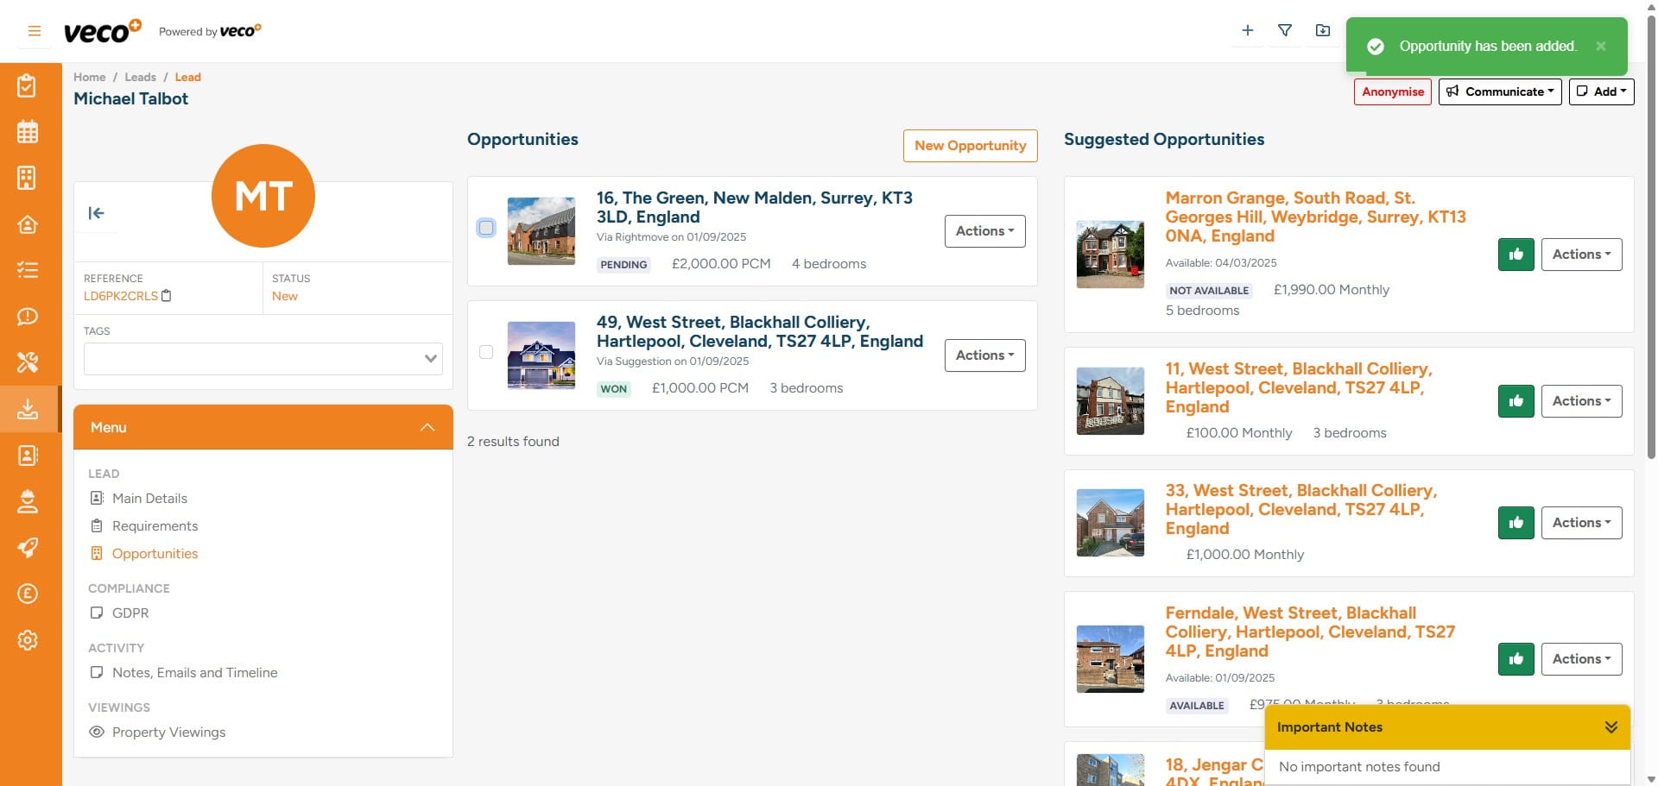Screen dimensions: 1658x786
Task: Check the 49 West Street opportunity checkbox
Action: [x=486, y=352]
